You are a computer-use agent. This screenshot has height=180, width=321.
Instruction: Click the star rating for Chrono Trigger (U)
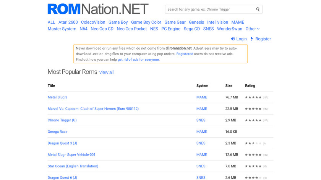click(253, 121)
